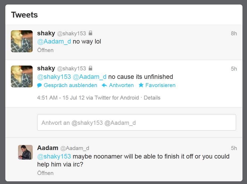Click the speech bubble icon for Gespräch ausblenden
The width and height of the screenshot is (247, 184).
pos(39,85)
